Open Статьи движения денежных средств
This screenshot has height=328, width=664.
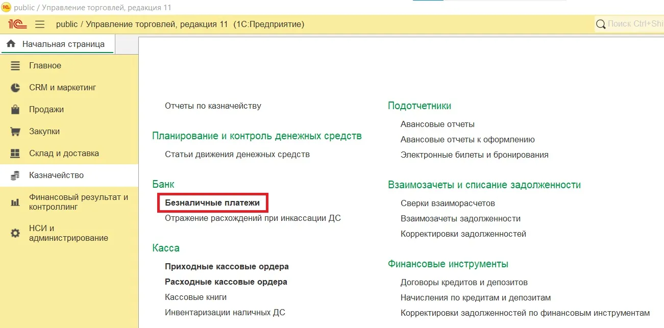click(237, 154)
